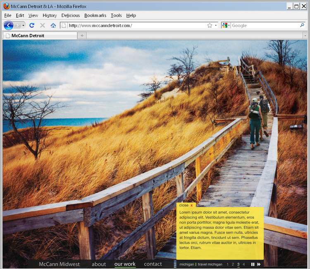The image size is (310, 269).
Task: Bookmark this page with the star icon
Action: point(210,26)
